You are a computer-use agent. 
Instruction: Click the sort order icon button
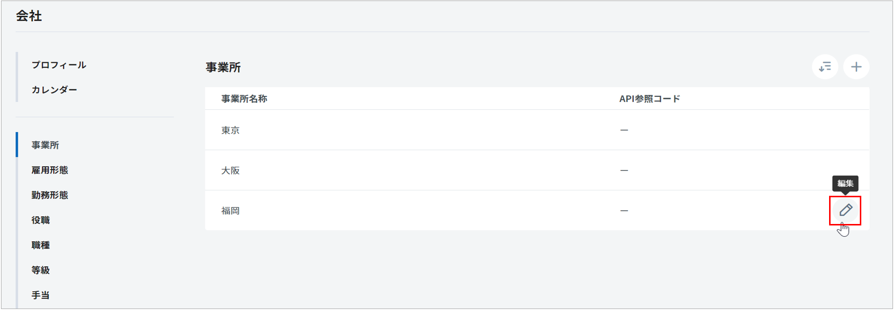(825, 67)
